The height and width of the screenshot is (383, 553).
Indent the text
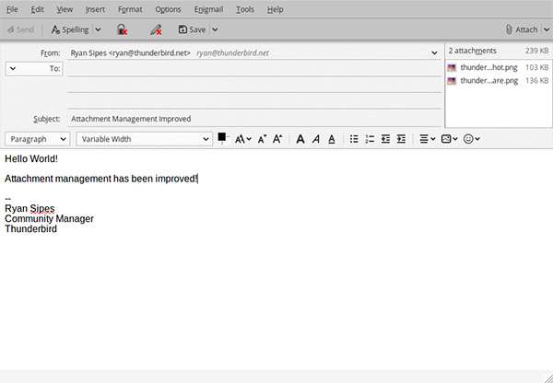[x=401, y=139]
